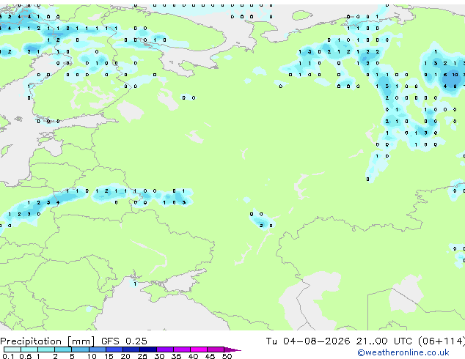Click the 'Precipitation [mm]' title text
The height and width of the screenshot is (359, 465).
pyautogui.click(x=47, y=341)
